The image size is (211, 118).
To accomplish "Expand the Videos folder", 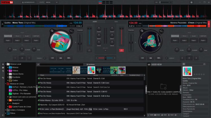I will coord(8,71).
